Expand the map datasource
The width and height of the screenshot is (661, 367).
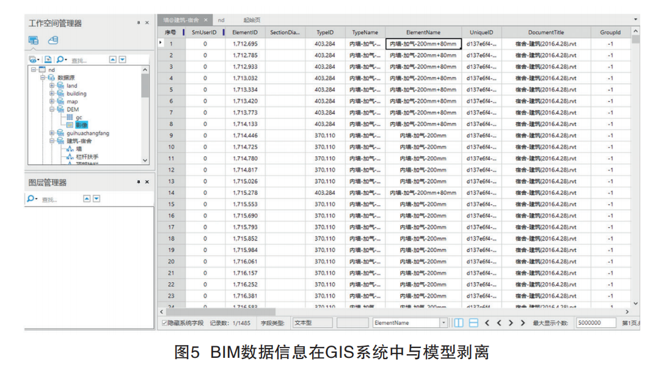pyautogui.click(x=52, y=101)
